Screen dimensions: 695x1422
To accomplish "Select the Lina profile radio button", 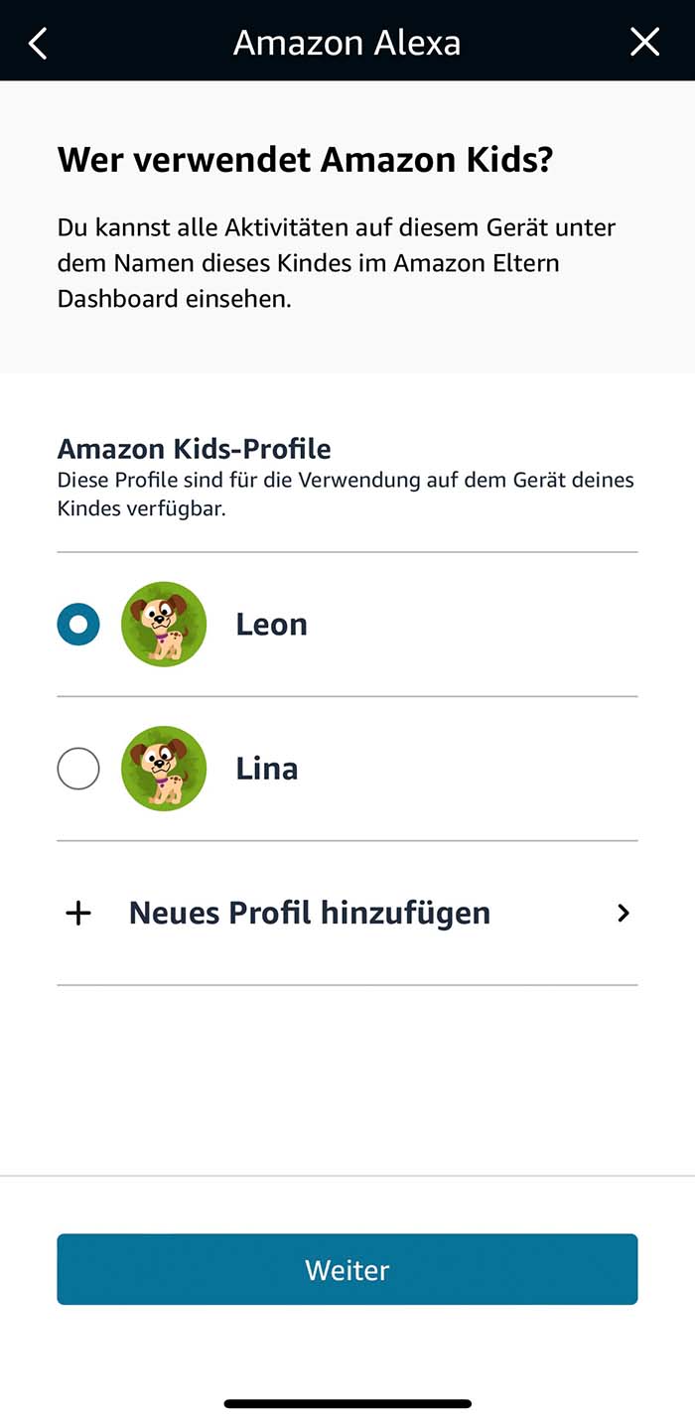I will (78, 769).
